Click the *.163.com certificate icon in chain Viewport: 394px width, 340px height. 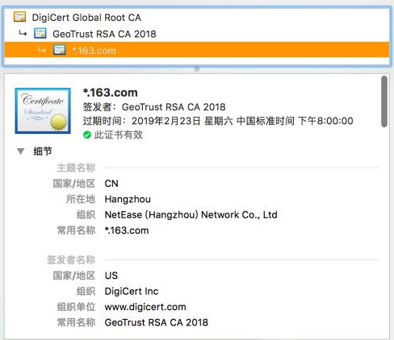(x=60, y=50)
